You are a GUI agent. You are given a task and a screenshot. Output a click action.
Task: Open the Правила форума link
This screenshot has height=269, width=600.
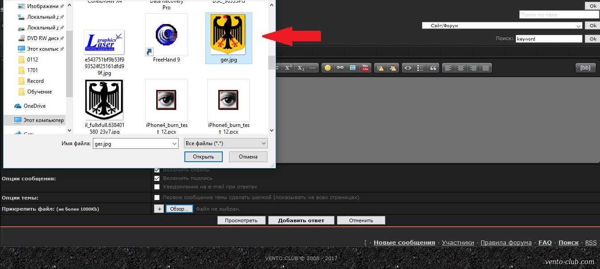click(x=506, y=243)
